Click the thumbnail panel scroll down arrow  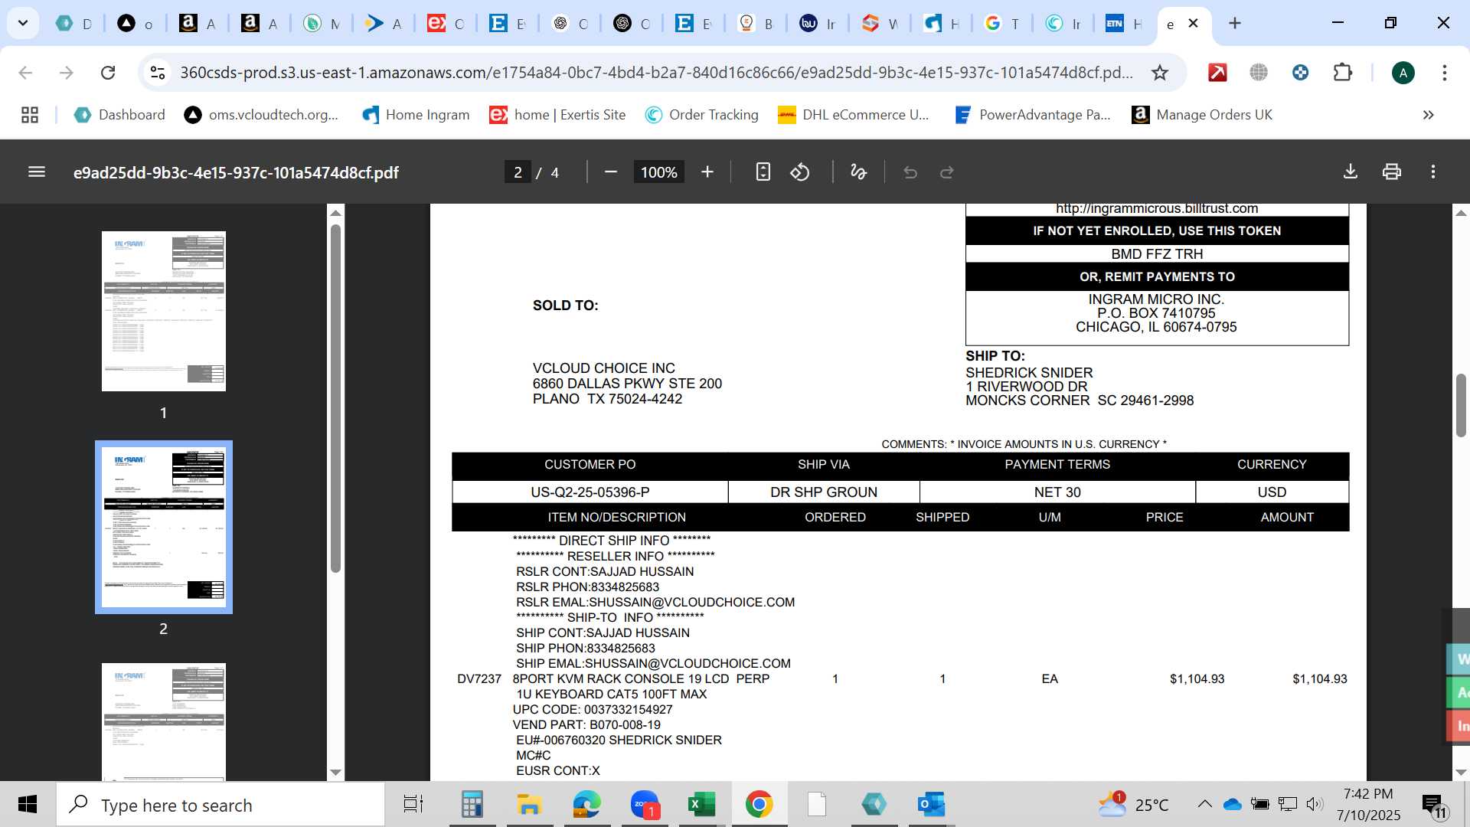pos(335,772)
